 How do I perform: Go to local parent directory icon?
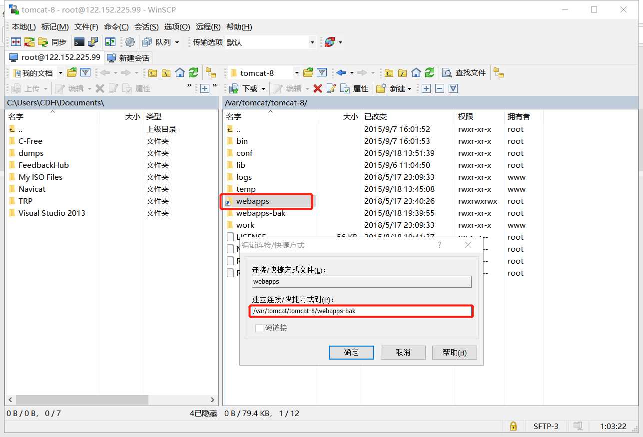click(153, 73)
